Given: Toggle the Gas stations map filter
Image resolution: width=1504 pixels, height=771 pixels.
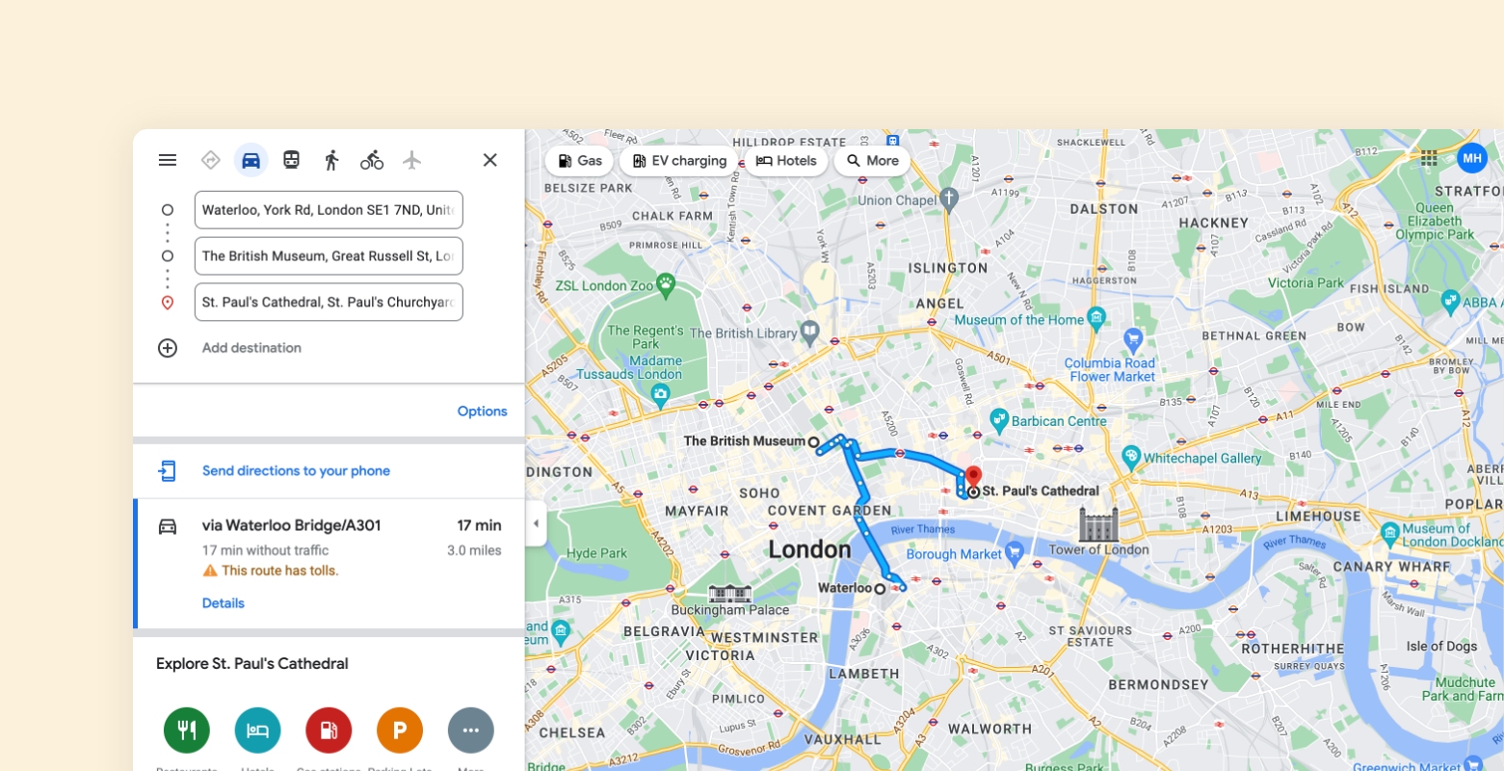Looking at the screenshot, I should coord(578,161).
